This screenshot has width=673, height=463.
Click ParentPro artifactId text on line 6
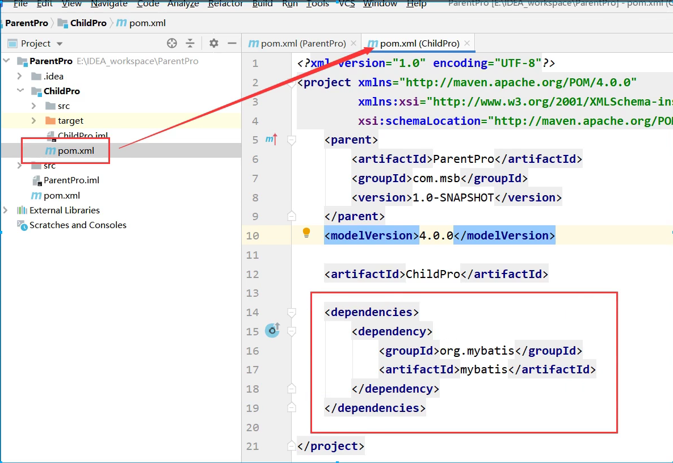click(x=464, y=159)
